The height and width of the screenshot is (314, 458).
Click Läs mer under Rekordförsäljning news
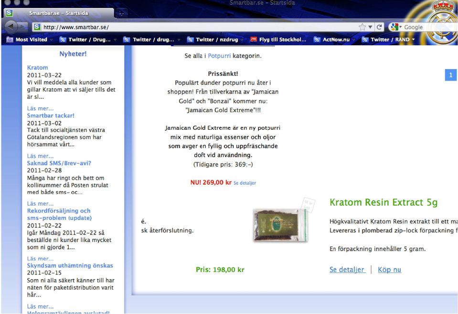pyautogui.click(x=40, y=259)
